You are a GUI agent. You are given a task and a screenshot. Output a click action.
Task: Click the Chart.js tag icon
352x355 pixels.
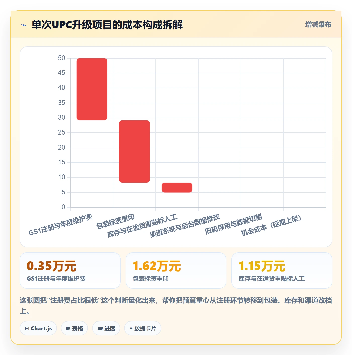click(27, 328)
